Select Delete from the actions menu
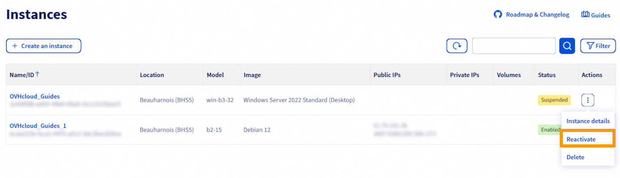Image resolution: width=620 pixels, height=178 pixels. point(575,157)
